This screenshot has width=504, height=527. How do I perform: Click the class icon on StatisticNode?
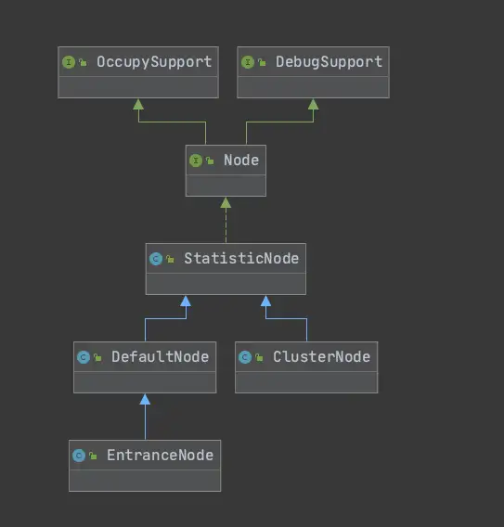[156, 259]
